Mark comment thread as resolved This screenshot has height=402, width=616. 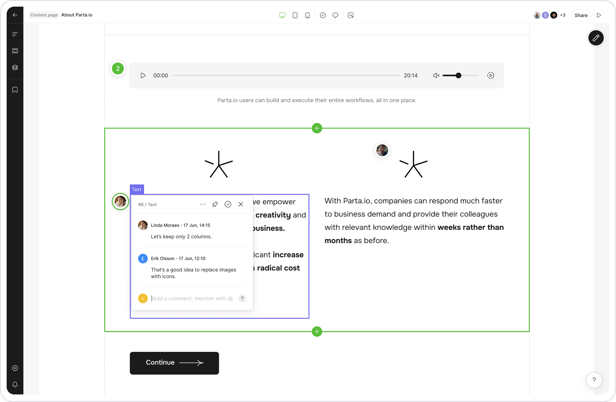click(x=228, y=204)
